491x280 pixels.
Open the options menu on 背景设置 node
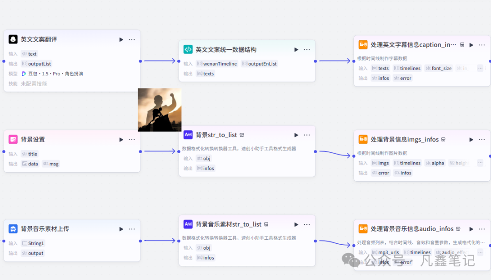click(132, 140)
